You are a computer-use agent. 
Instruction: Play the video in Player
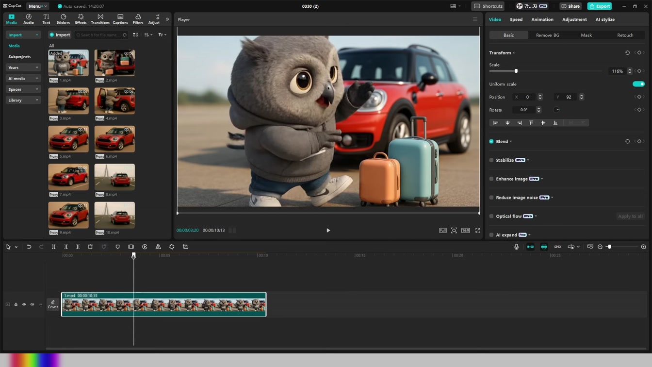click(x=328, y=231)
